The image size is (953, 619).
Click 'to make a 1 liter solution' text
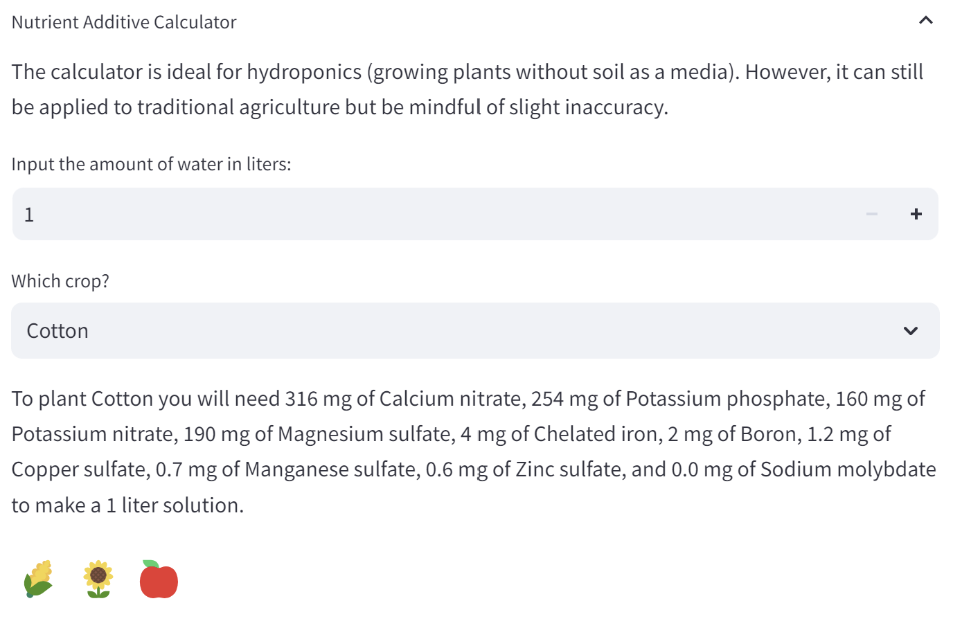(x=127, y=505)
